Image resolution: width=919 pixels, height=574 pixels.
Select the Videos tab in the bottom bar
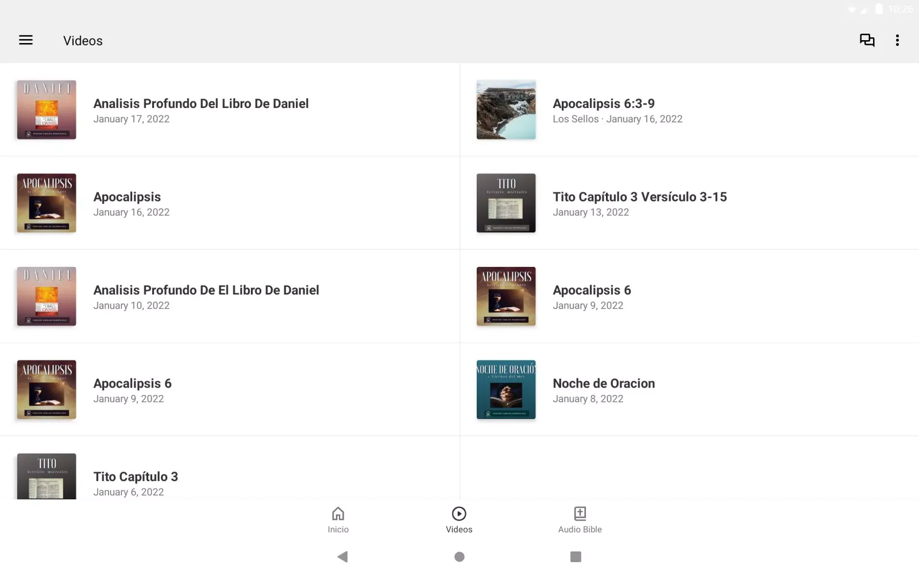coord(459,520)
